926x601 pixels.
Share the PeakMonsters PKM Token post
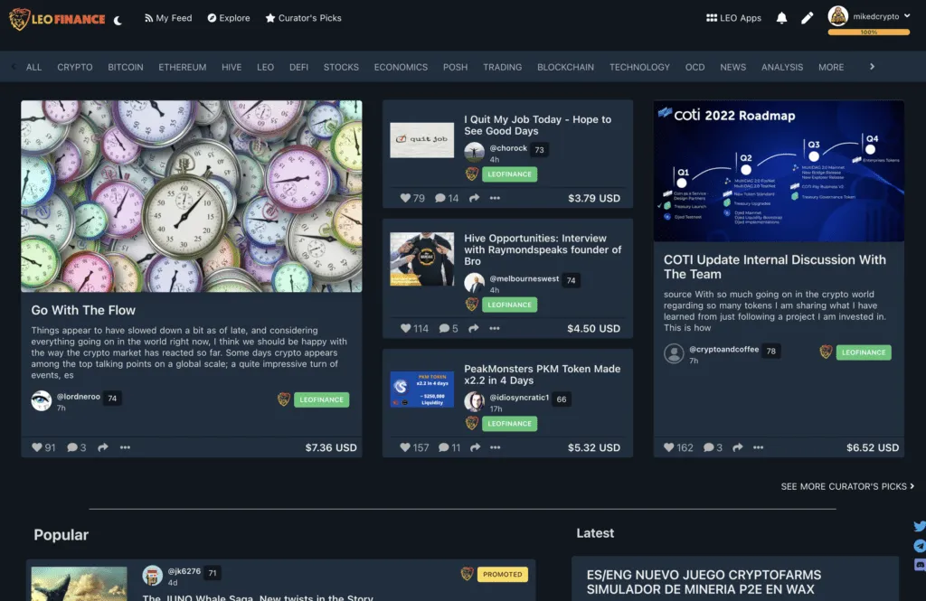[476, 447]
